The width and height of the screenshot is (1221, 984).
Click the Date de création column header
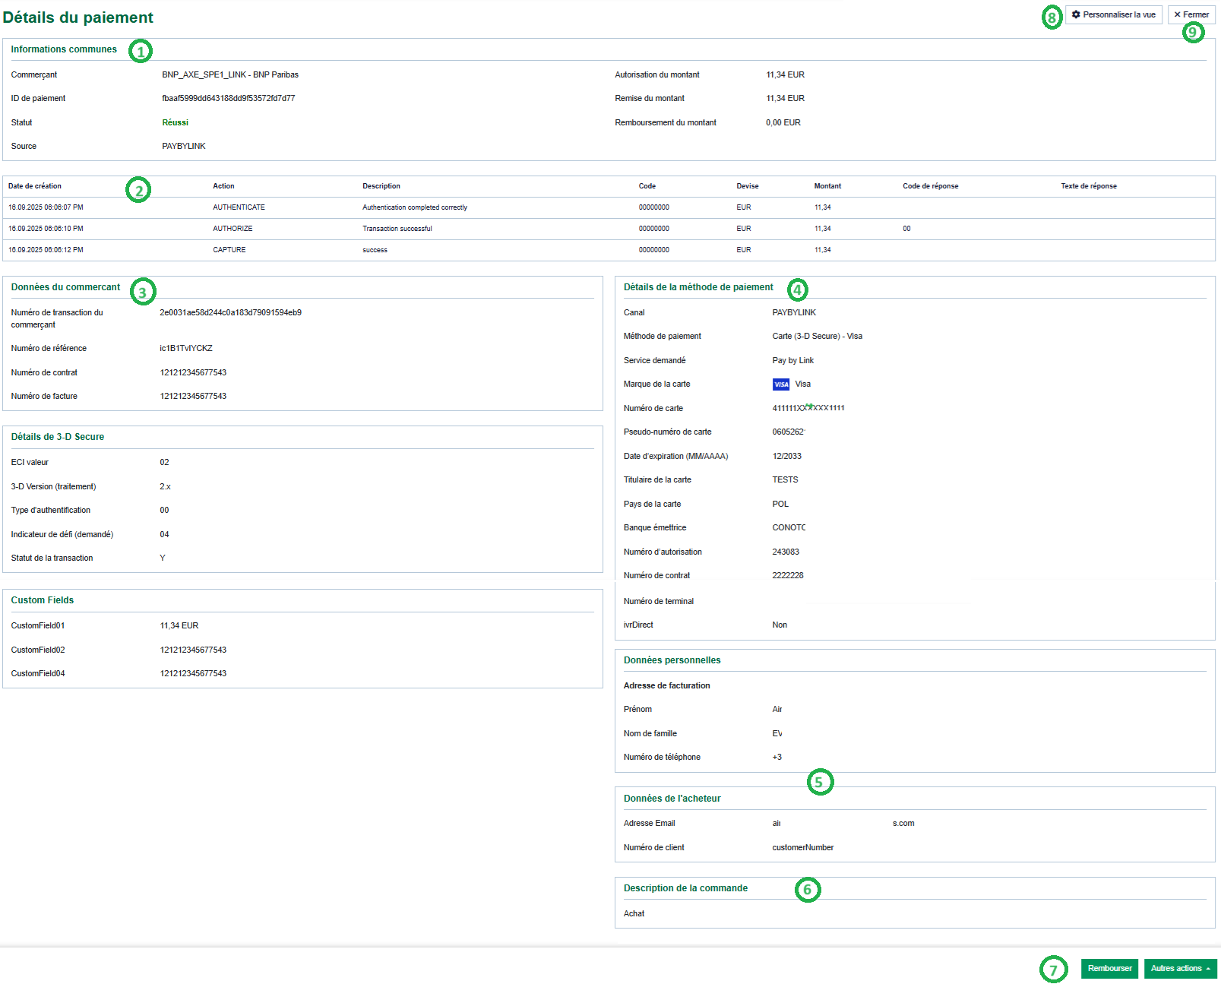[x=35, y=186]
